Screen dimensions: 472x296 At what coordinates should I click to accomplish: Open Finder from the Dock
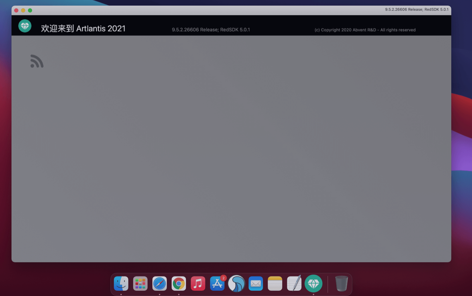(121, 284)
